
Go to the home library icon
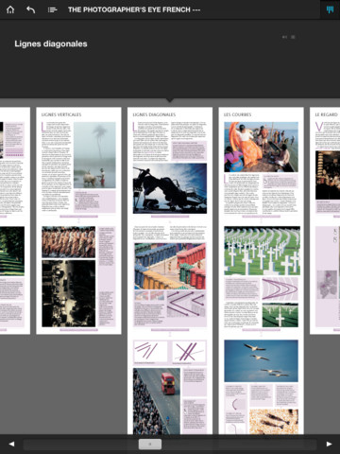pos(10,9)
